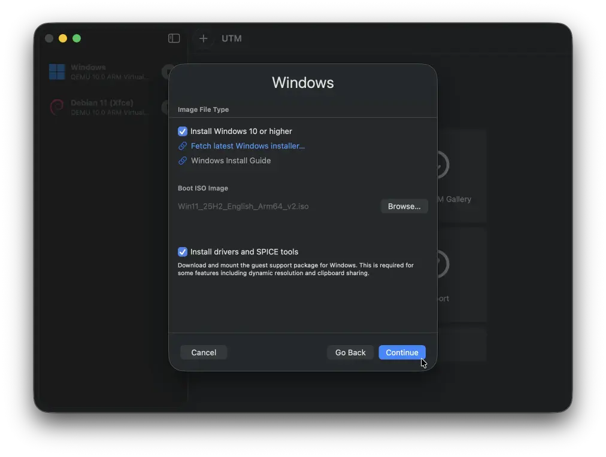Click the Win11_25H2_English_Arm64_v2.iso file name
Viewport: 606px width, 457px height.
click(243, 206)
